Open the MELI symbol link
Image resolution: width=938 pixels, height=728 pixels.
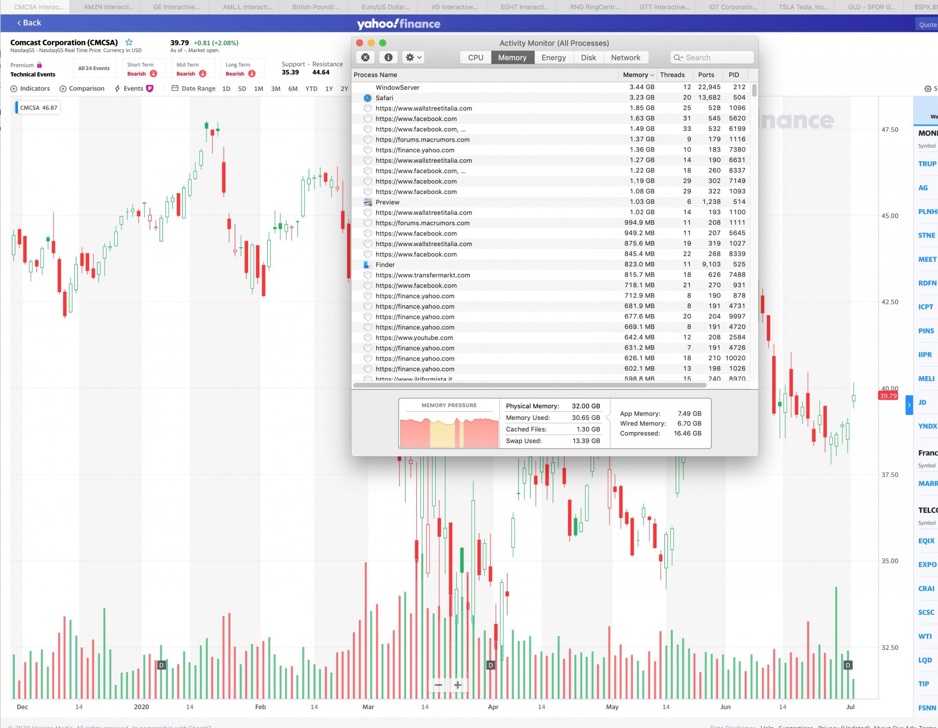pyautogui.click(x=926, y=379)
